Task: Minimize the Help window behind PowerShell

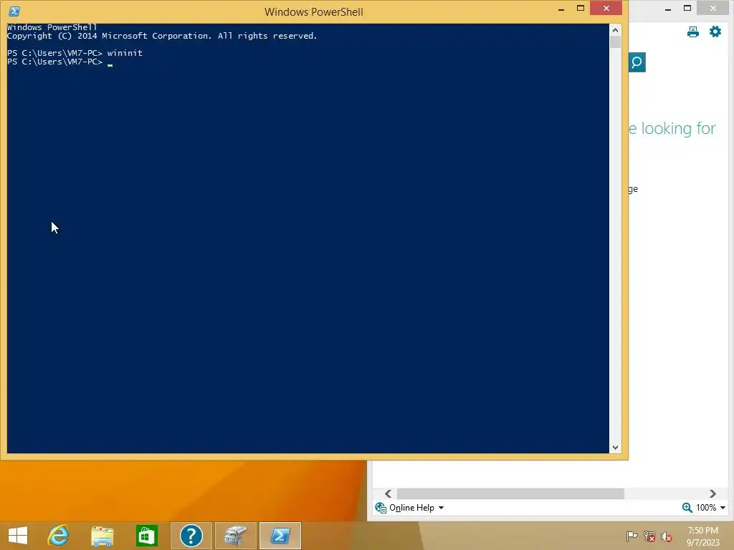Action: click(668, 9)
